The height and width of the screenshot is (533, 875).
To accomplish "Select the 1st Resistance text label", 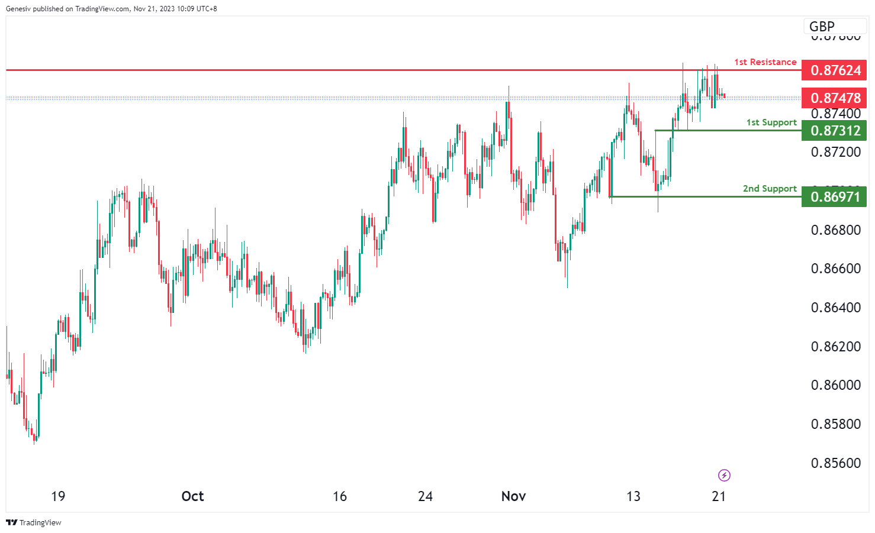I will [765, 62].
